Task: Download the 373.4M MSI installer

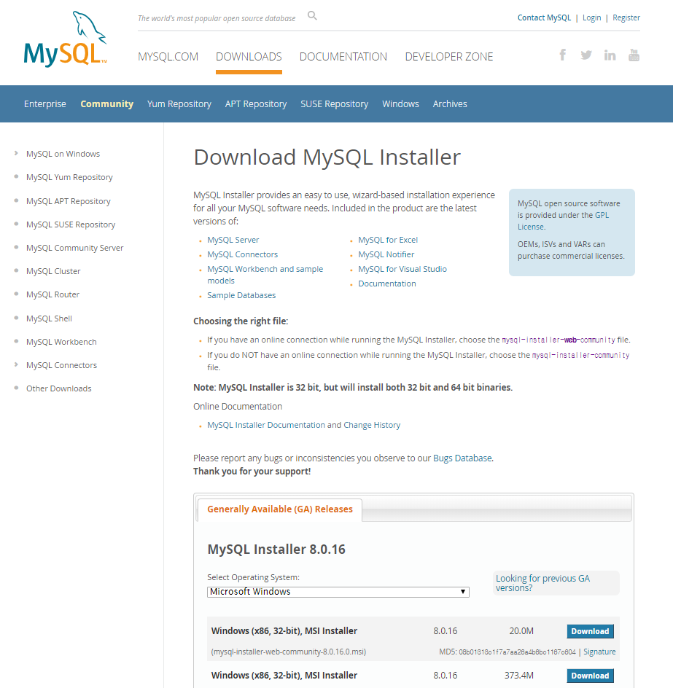Action: [x=590, y=676]
